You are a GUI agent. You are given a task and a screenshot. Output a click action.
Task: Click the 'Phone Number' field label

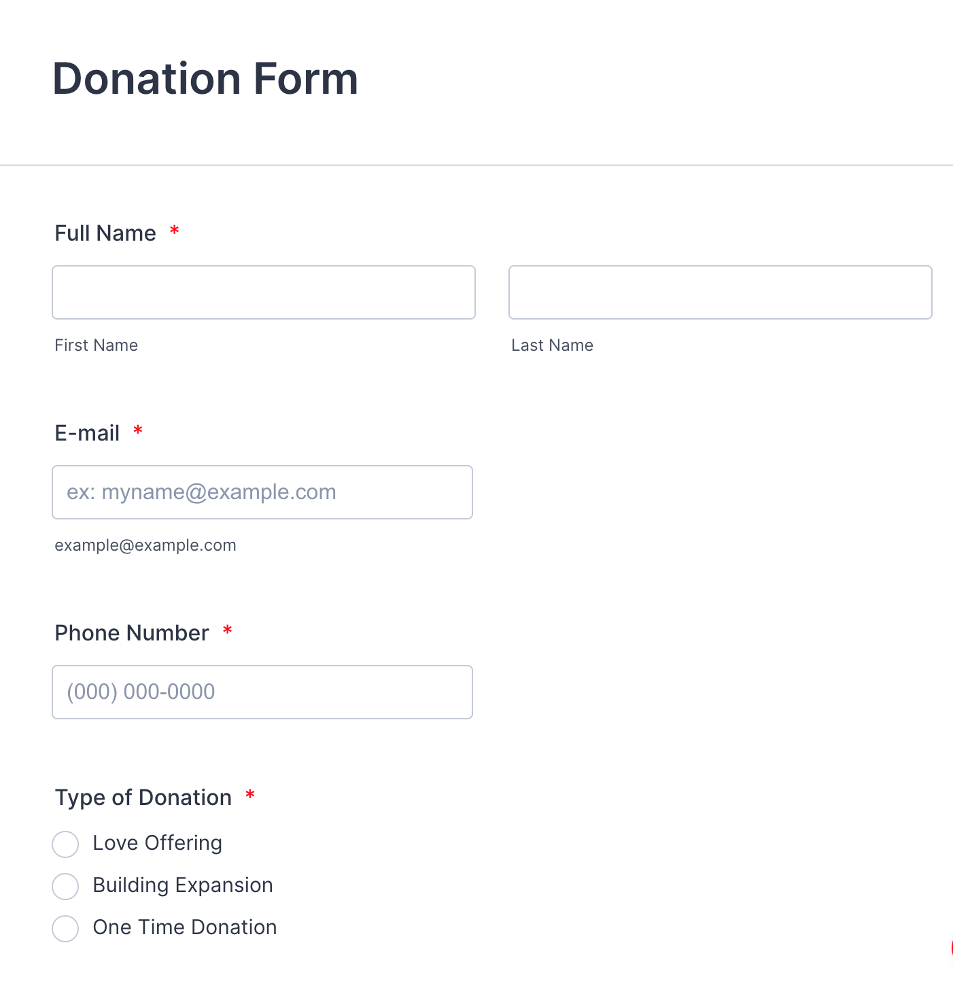[x=132, y=633]
